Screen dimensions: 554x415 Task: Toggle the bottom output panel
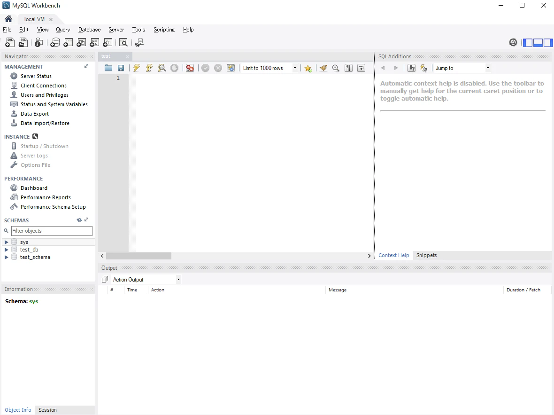click(538, 42)
